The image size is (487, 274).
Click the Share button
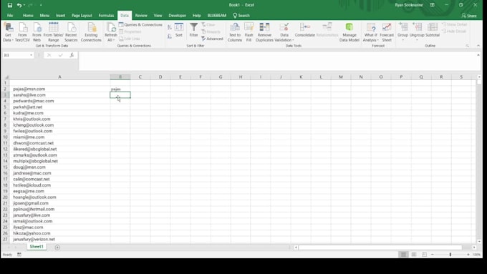coord(469,16)
